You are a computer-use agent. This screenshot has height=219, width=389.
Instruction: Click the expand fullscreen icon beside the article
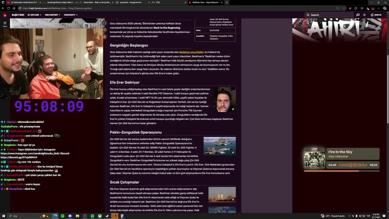pyautogui.click(x=105, y=23)
